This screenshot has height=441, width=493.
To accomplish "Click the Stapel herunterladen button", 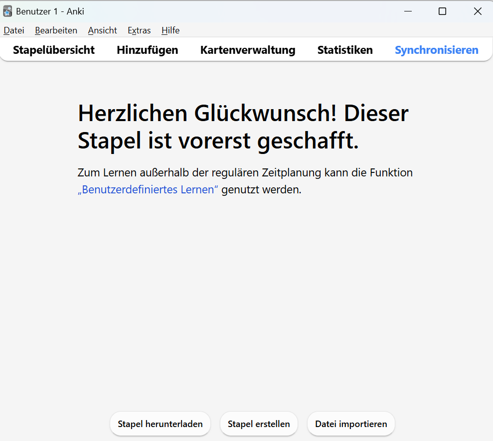I will (160, 424).
